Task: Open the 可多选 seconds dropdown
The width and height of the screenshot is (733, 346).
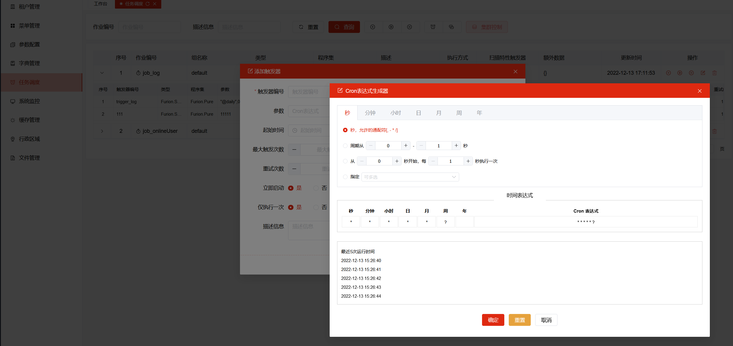Action: pos(410,177)
